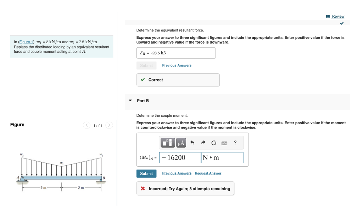The height and width of the screenshot is (223, 363).
Task: Click the question mark help icon
Action: point(235,143)
